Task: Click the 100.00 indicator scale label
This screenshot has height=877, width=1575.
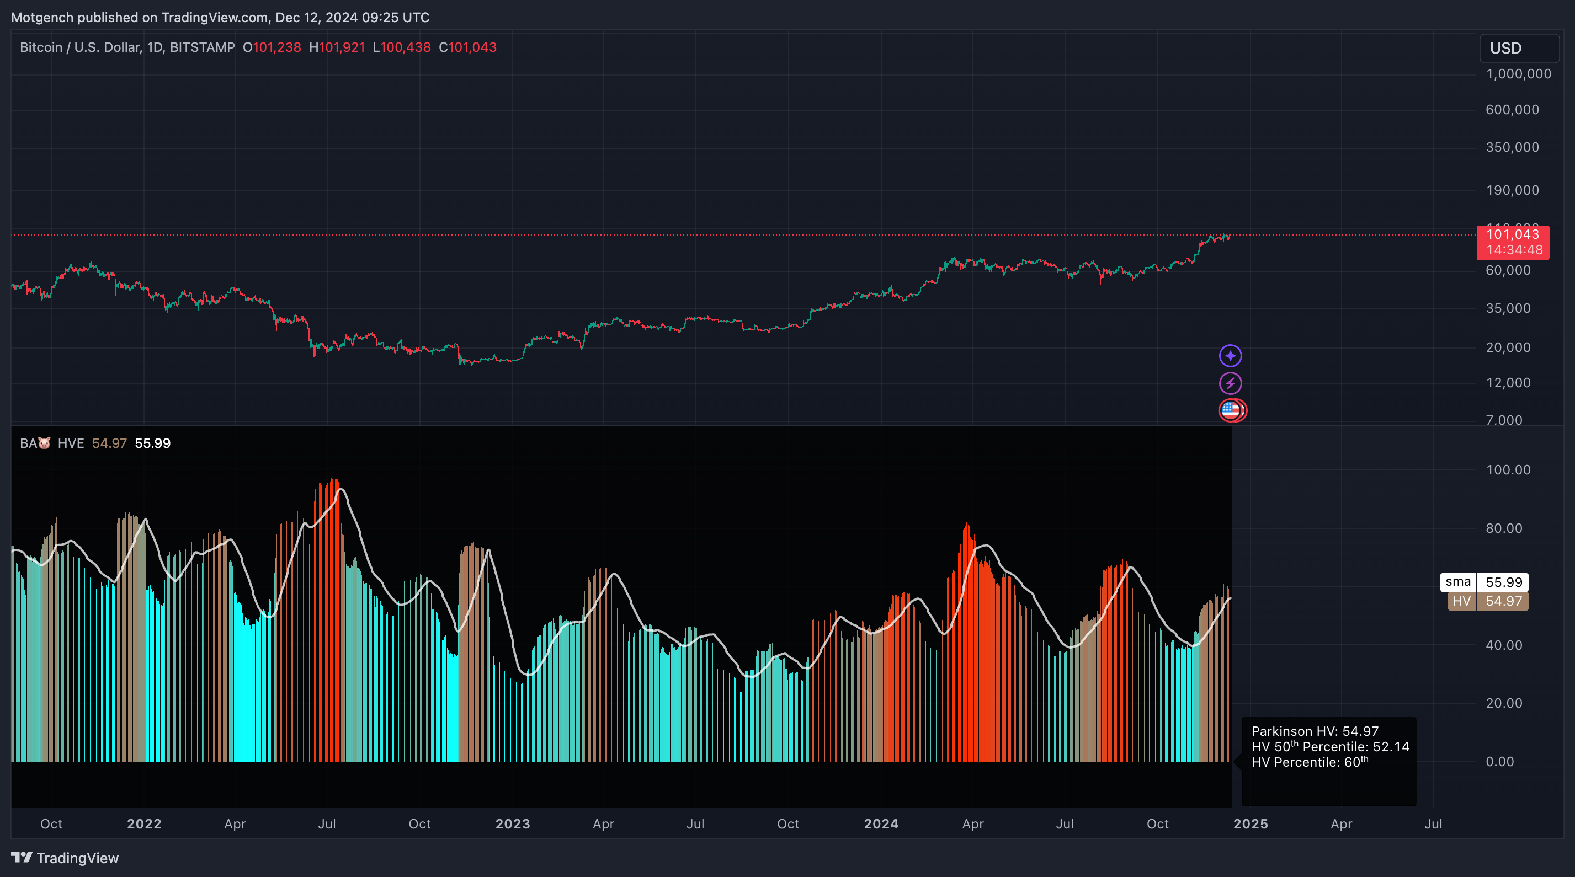Action: [1508, 470]
